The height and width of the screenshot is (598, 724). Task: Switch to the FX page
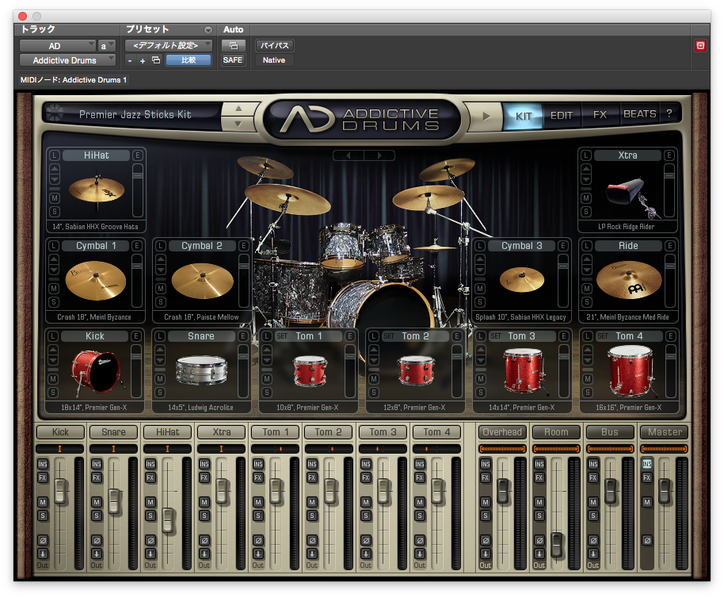click(x=600, y=115)
